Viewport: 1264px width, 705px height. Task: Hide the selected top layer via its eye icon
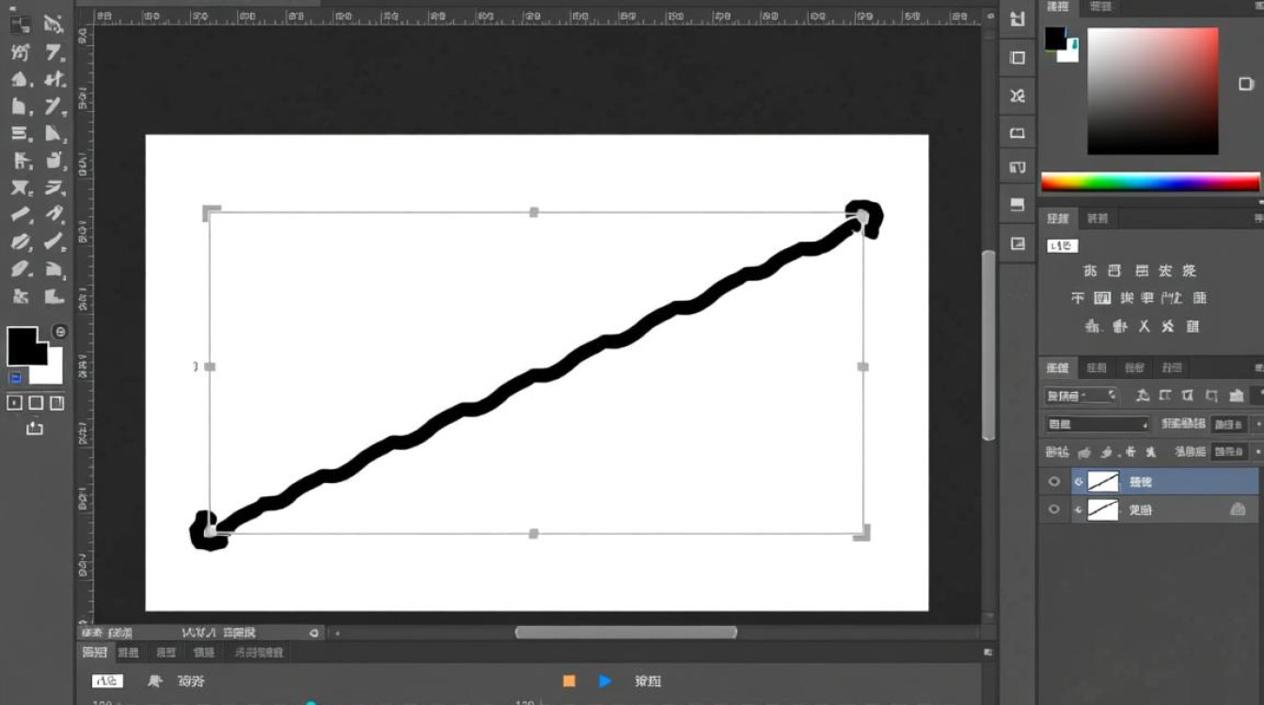click(x=1053, y=481)
